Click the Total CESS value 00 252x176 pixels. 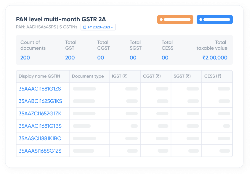coord(165,58)
